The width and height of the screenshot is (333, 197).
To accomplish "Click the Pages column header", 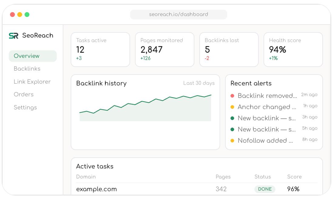I will [223, 177].
